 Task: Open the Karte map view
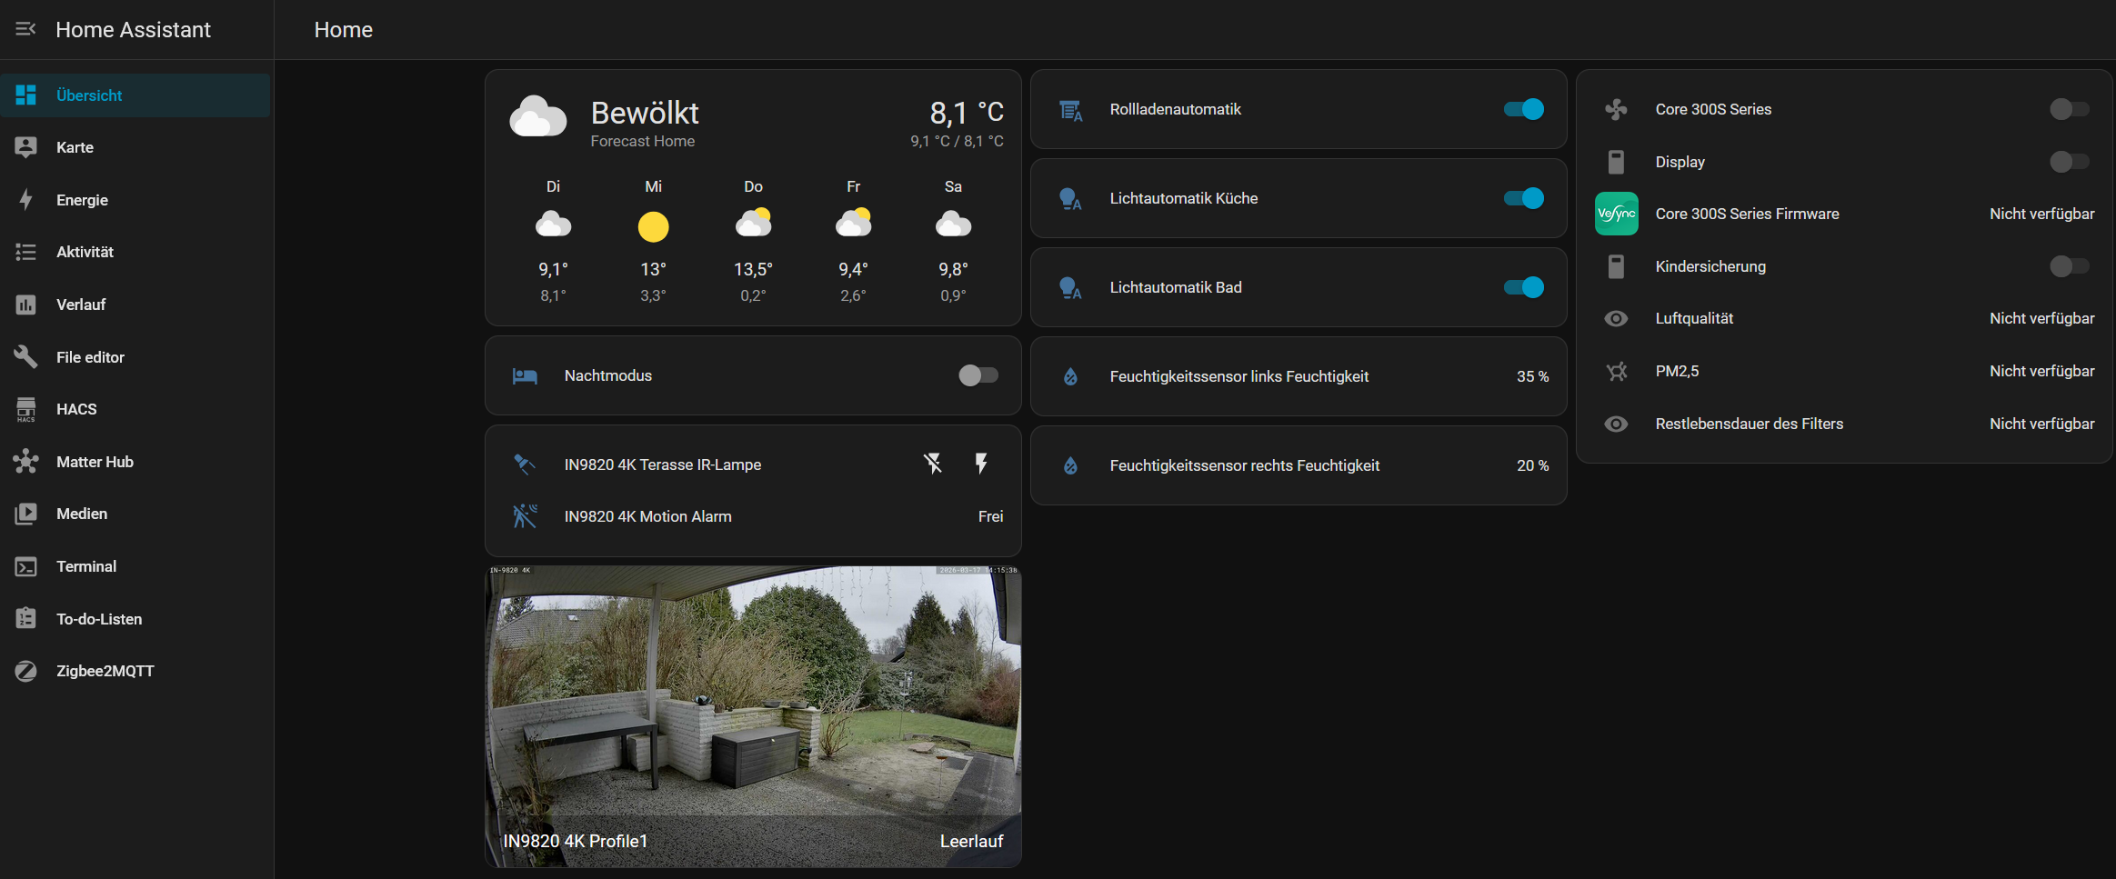click(135, 147)
